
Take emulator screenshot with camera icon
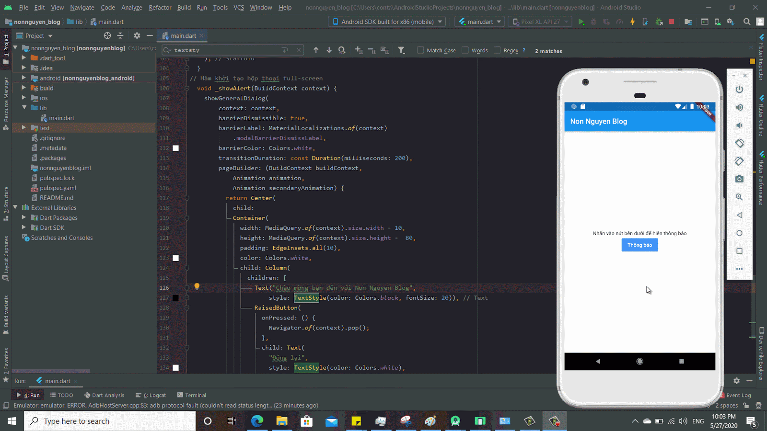coord(739,179)
